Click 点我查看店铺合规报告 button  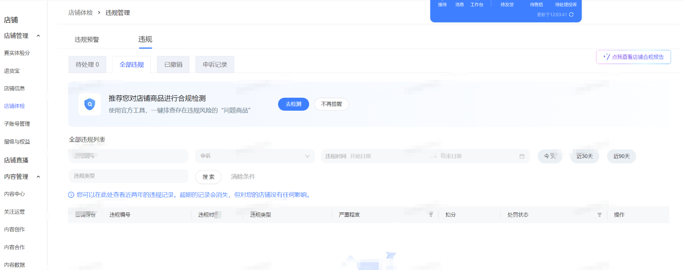pyautogui.click(x=633, y=57)
